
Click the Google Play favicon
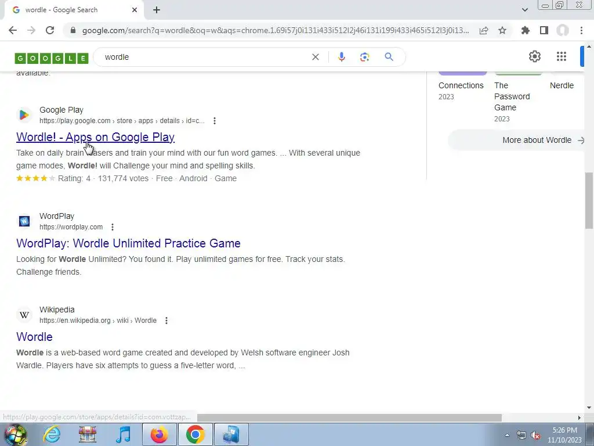pos(24,115)
